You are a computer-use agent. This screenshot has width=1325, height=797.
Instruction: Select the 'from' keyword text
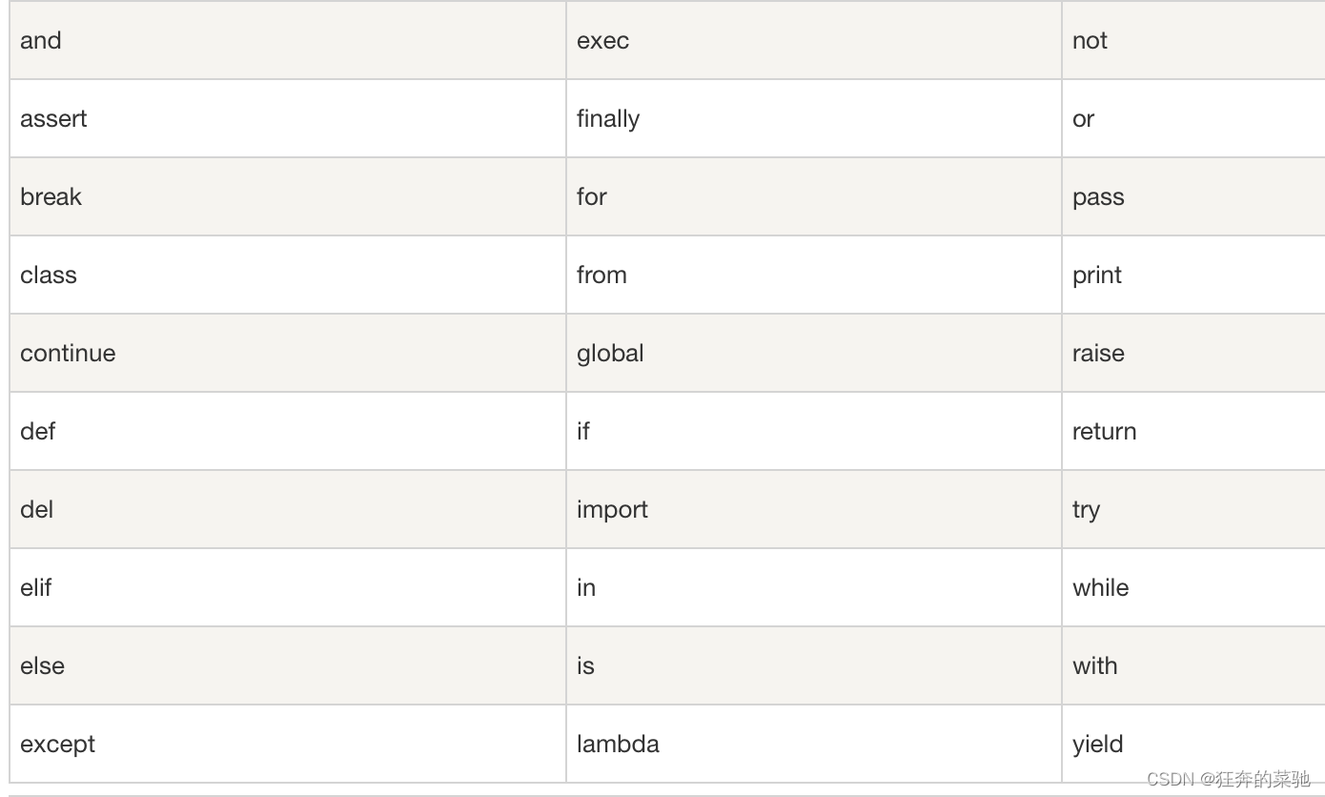pyautogui.click(x=601, y=276)
